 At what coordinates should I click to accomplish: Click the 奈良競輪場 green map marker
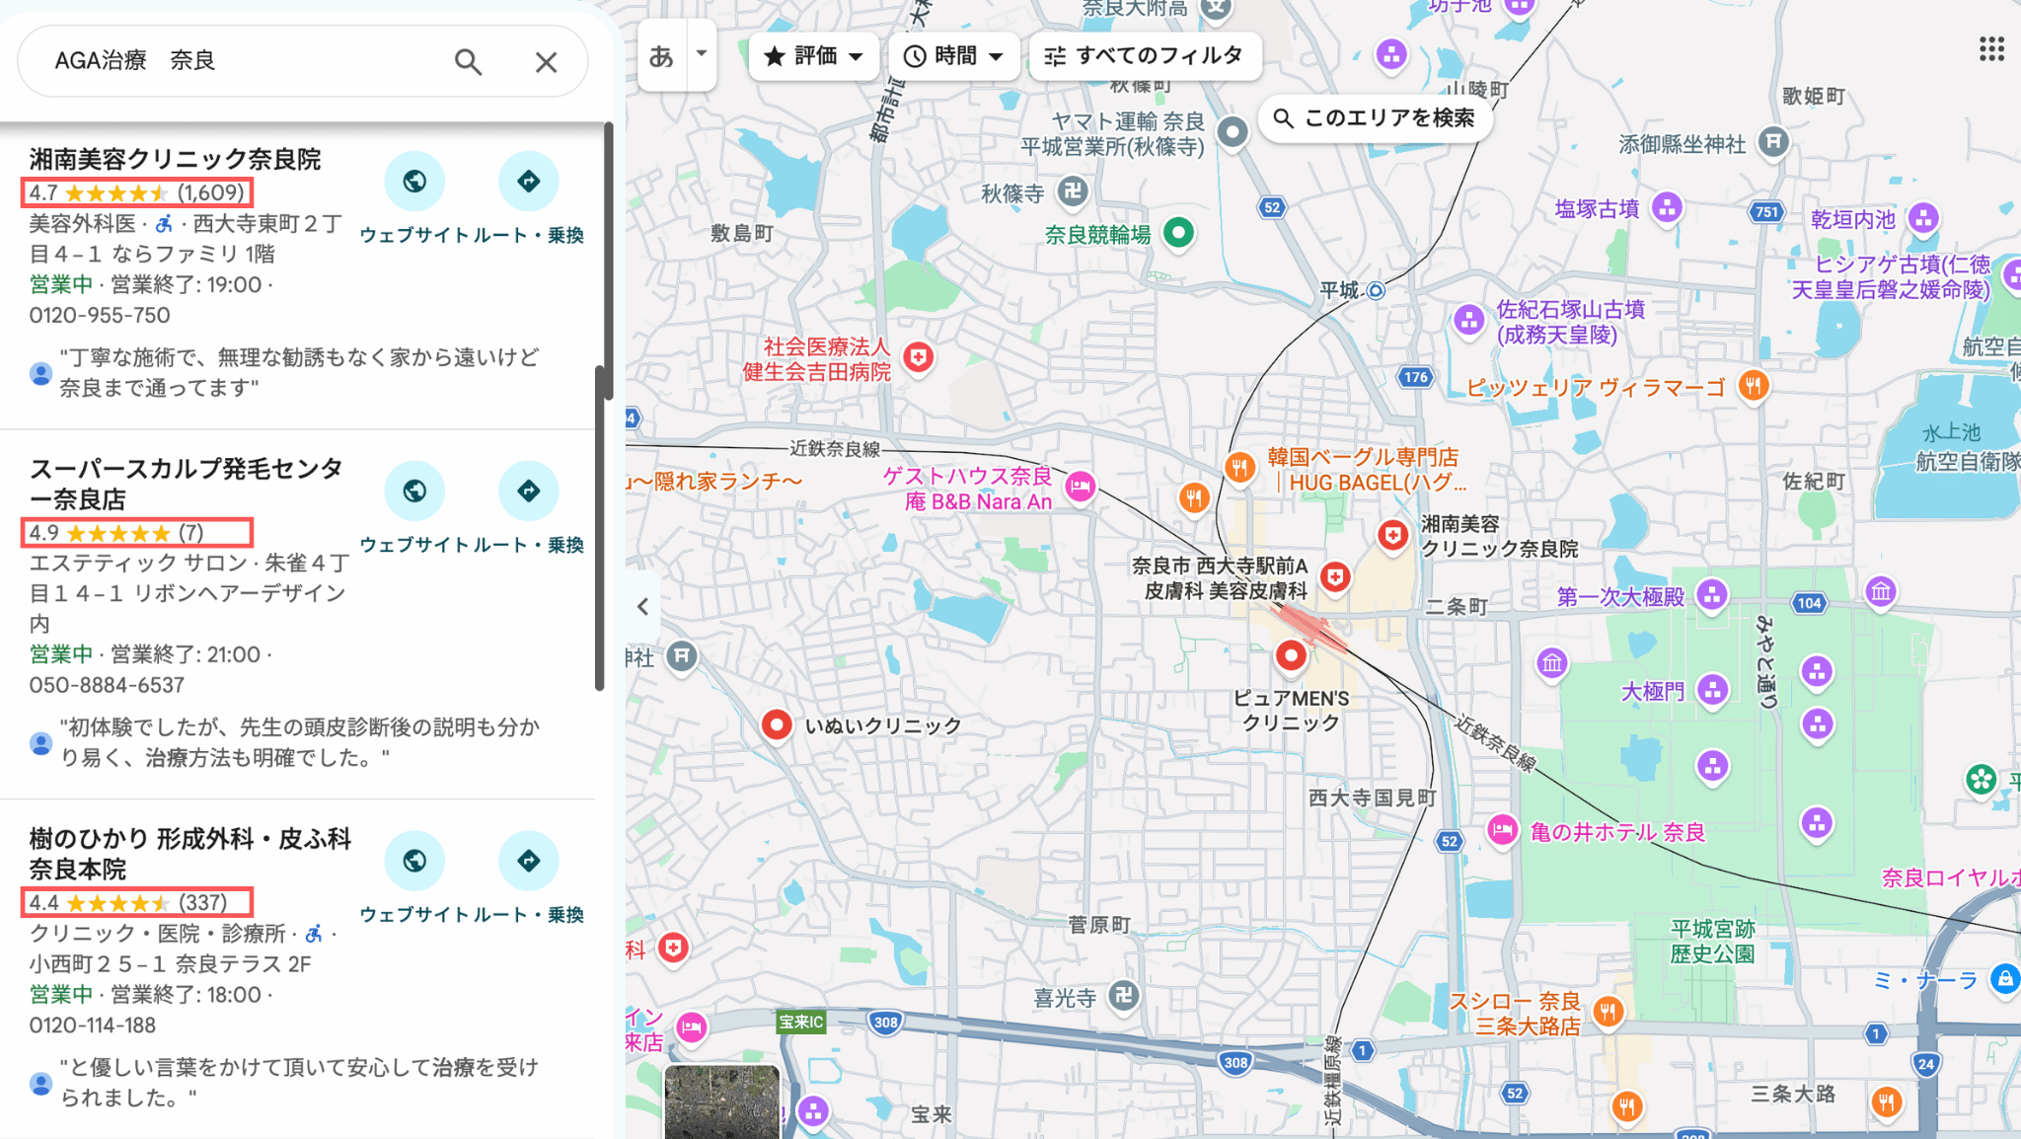tap(1178, 234)
